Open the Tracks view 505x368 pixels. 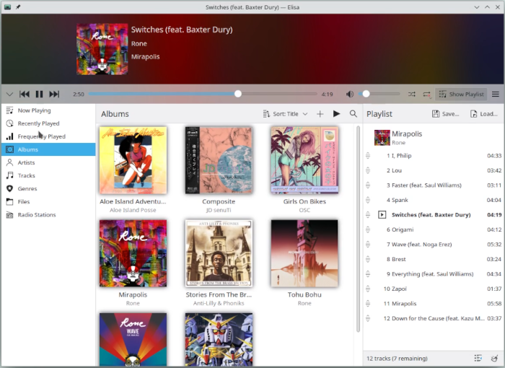pyautogui.click(x=48, y=175)
